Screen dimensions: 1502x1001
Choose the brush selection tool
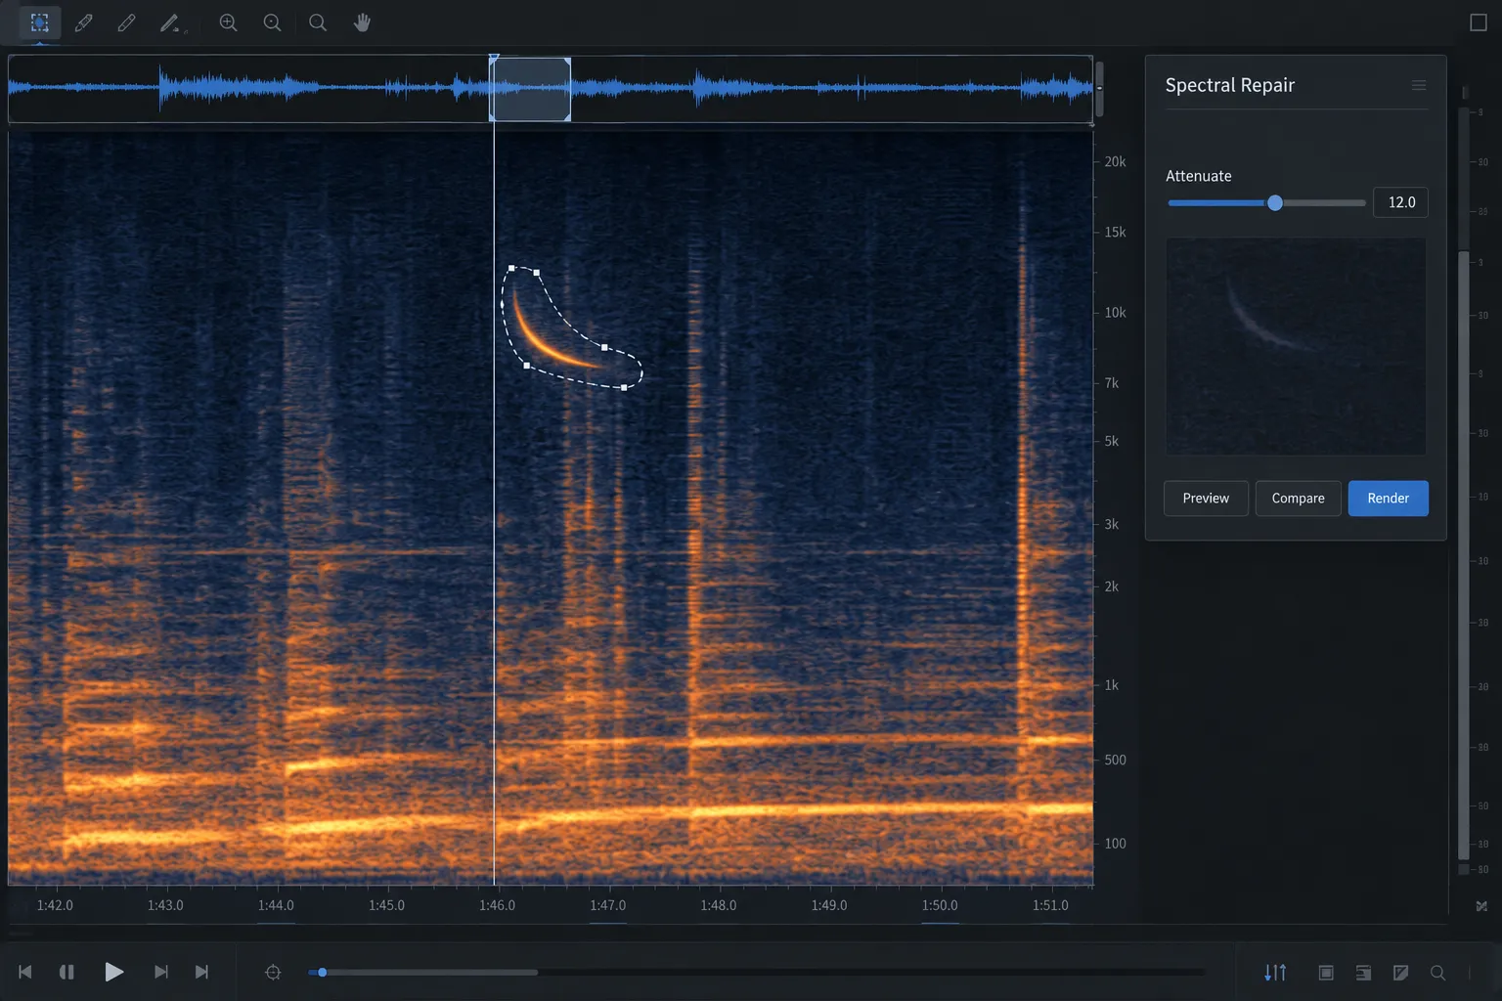[84, 22]
